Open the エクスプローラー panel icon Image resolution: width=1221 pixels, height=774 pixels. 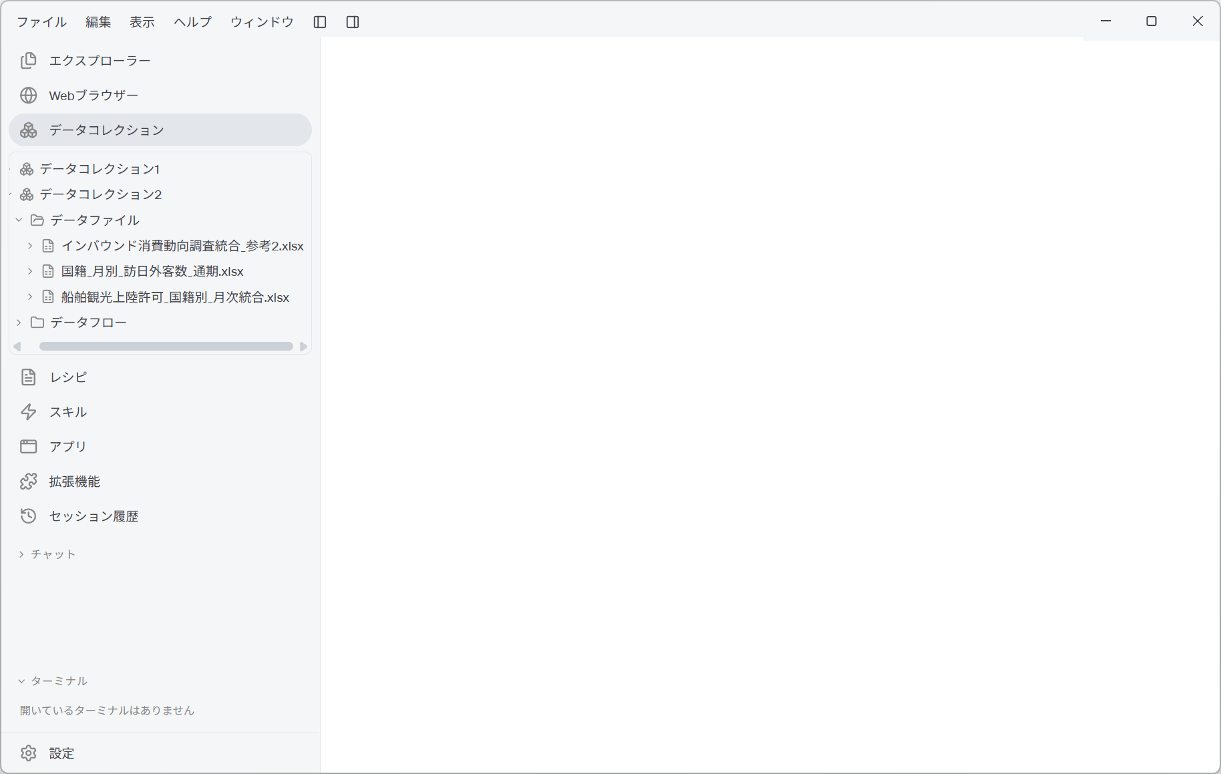(x=28, y=61)
